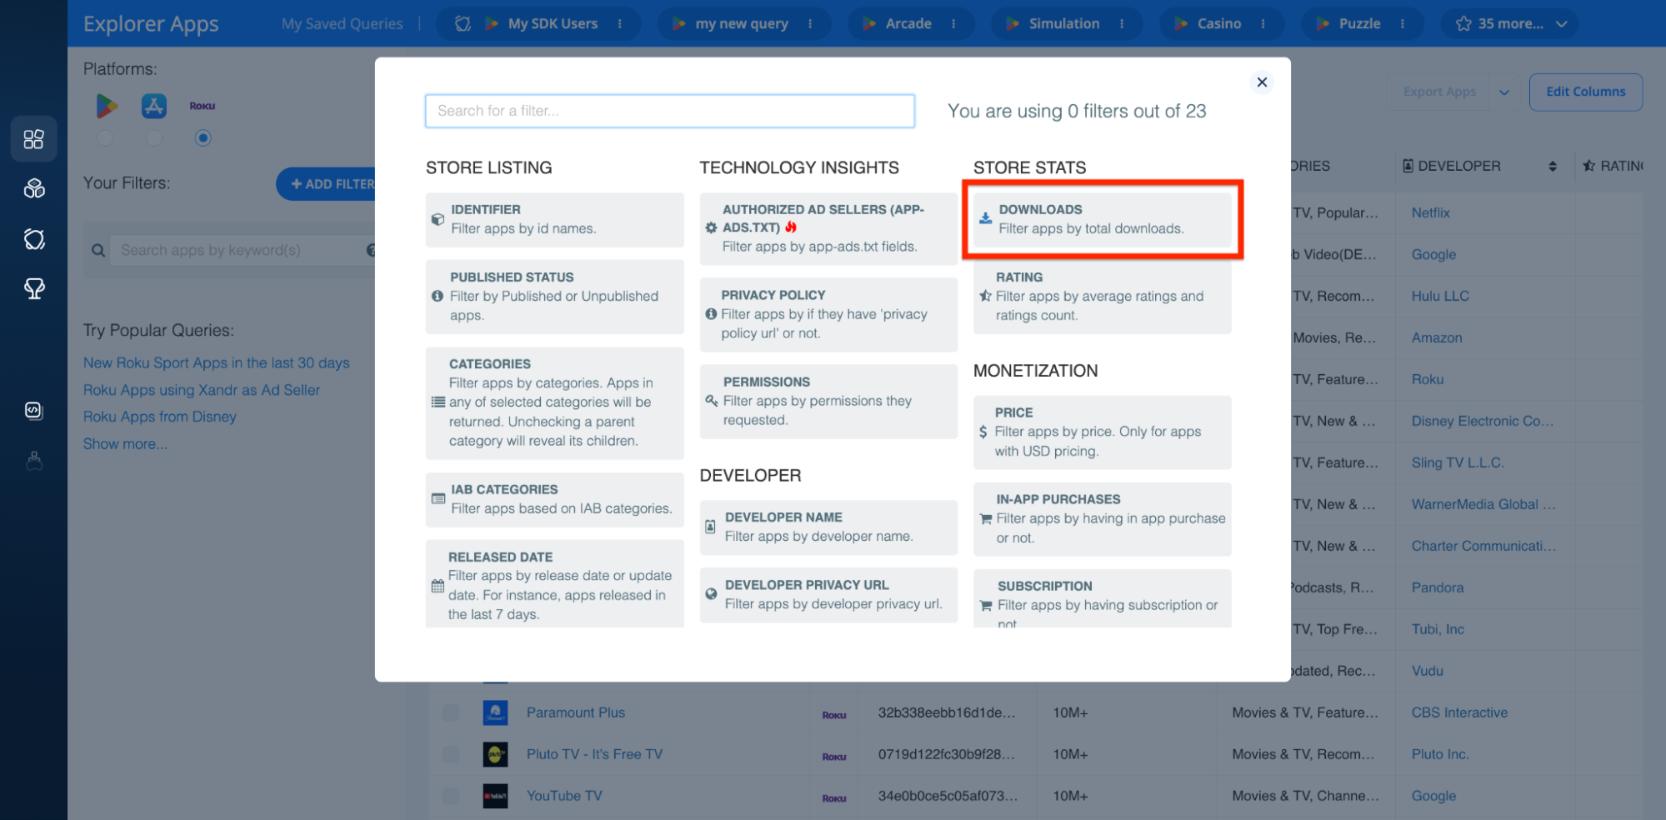Select the App Store platform radio button
1666x820 pixels.
point(154,137)
